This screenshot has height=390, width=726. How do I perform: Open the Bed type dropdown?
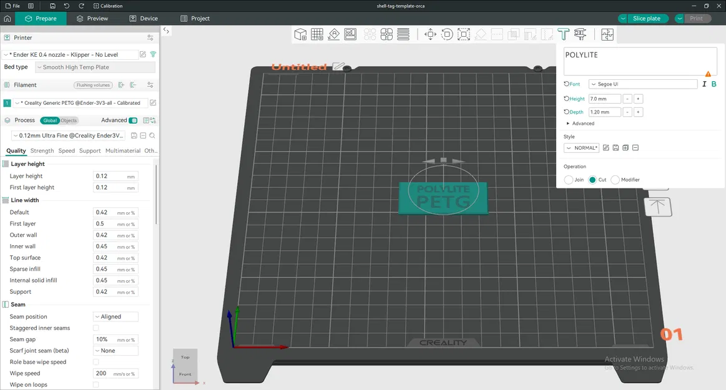pyautogui.click(x=96, y=67)
